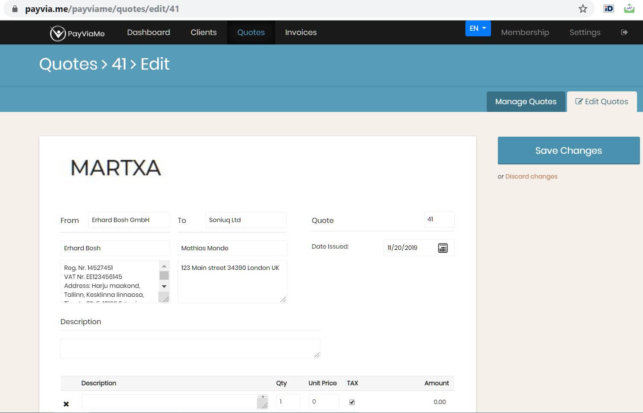Viewport: 643px width, 413px height.
Task: Edit the 123 Main street address textarea
Action: (x=232, y=281)
